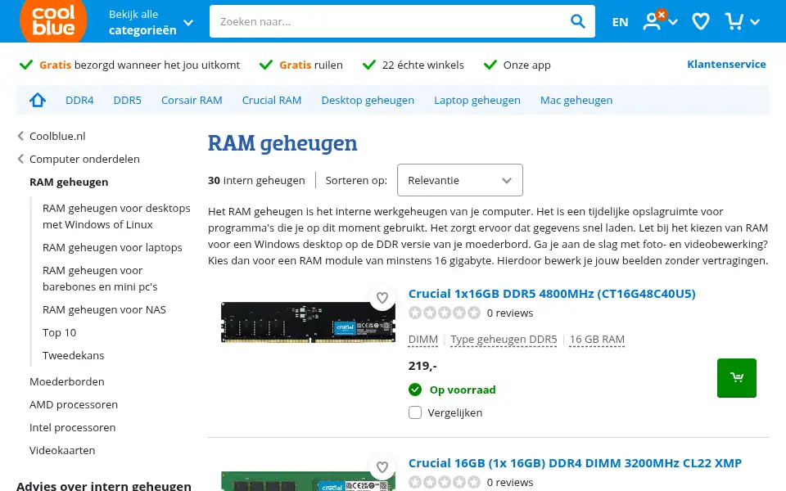
Task: Open Crucial RAM tab
Action: (272, 100)
